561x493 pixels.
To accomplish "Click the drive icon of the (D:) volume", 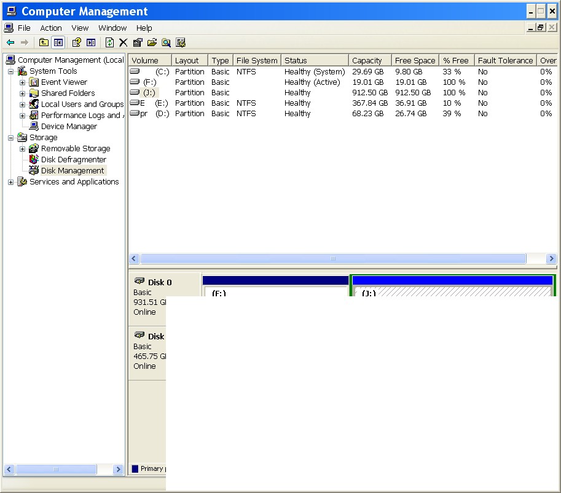I will click(x=135, y=113).
